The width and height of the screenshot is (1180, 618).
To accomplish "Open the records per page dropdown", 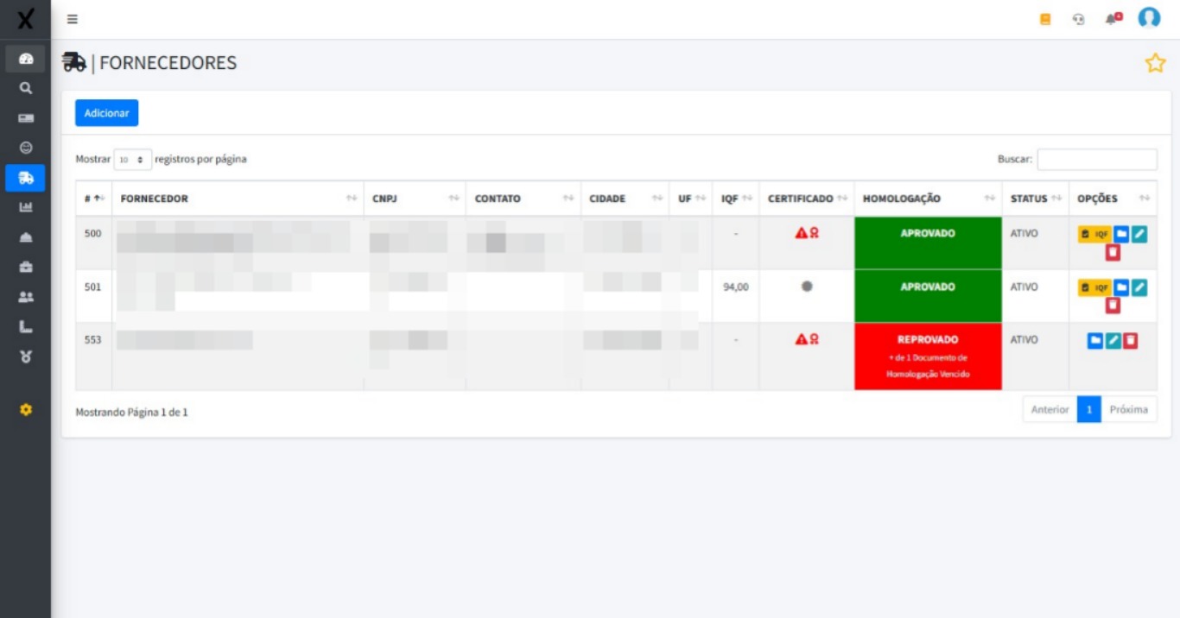I will [x=132, y=160].
